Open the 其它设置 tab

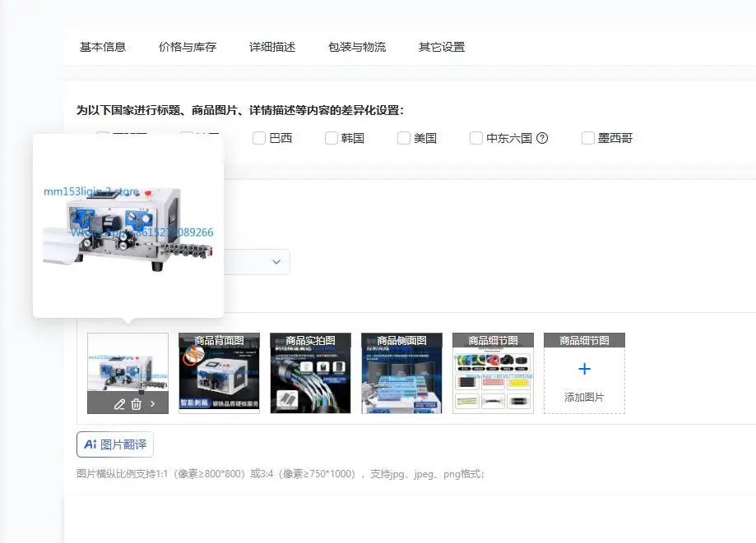click(442, 47)
